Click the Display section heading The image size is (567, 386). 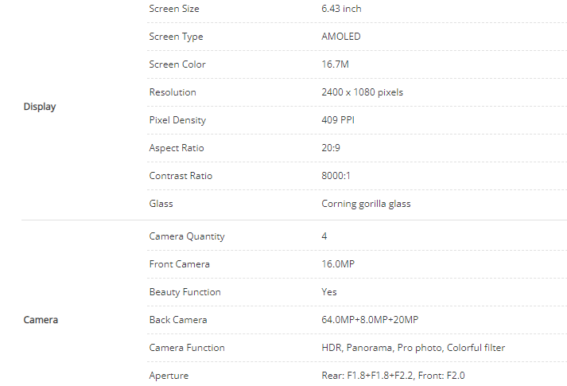pyautogui.click(x=40, y=107)
